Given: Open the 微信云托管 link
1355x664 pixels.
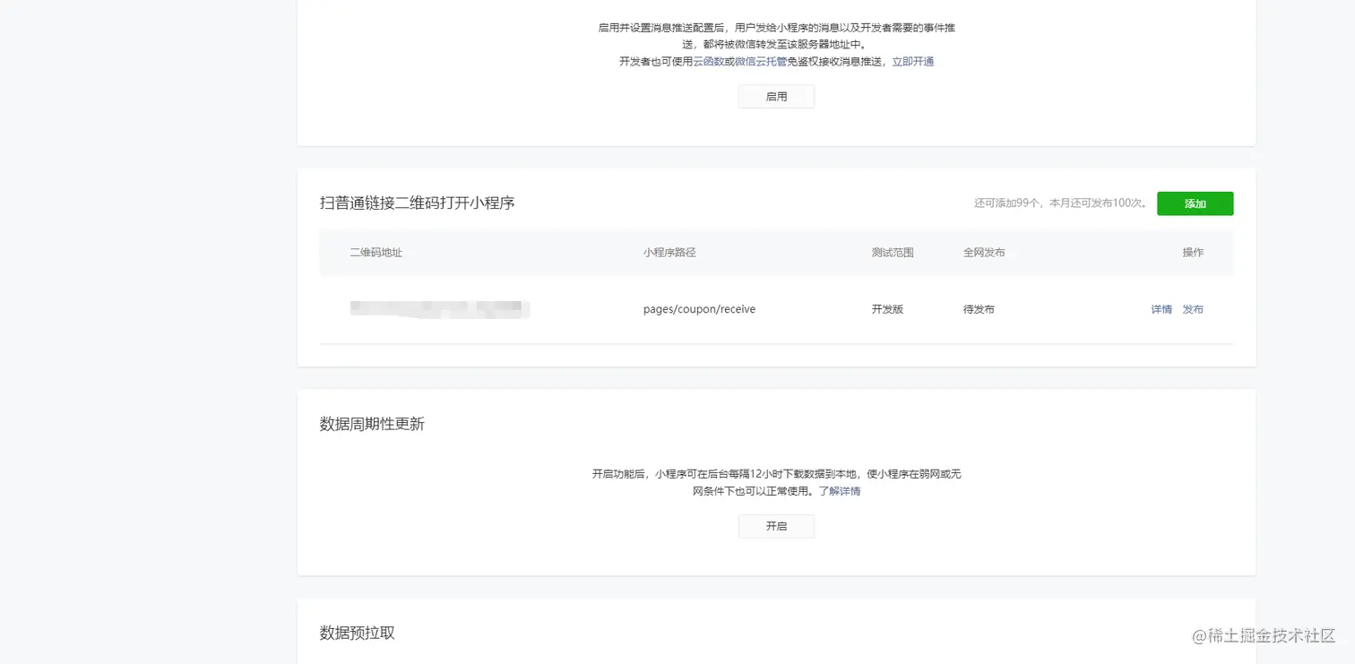Looking at the screenshot, I should [760, 62].
